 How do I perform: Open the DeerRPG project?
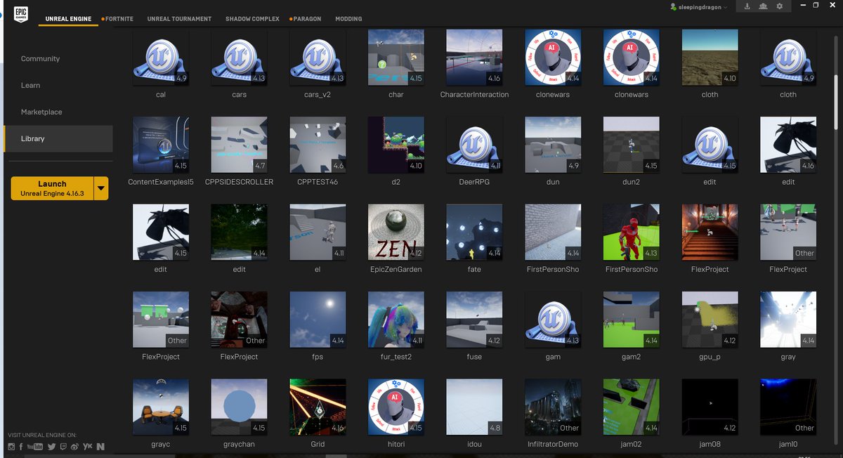[474, 145]
